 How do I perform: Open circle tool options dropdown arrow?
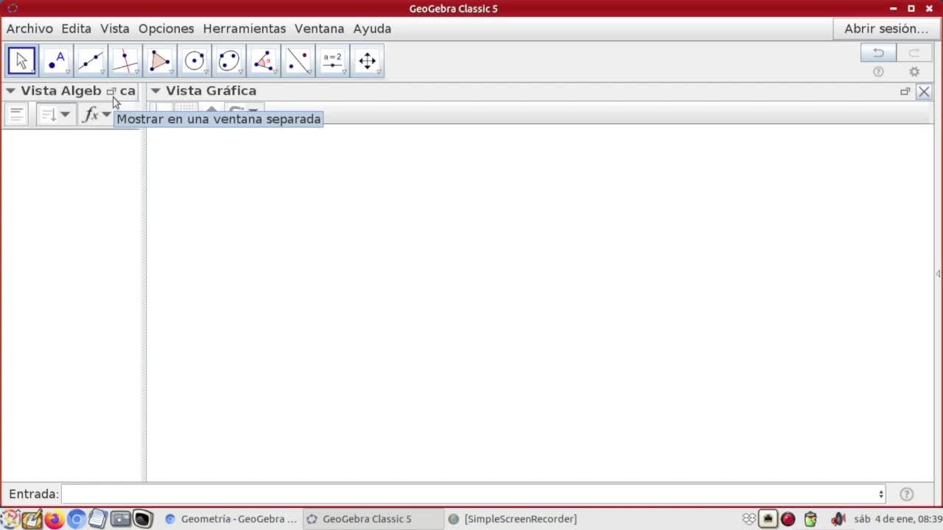pyautogui.click(x=206, y=72)
